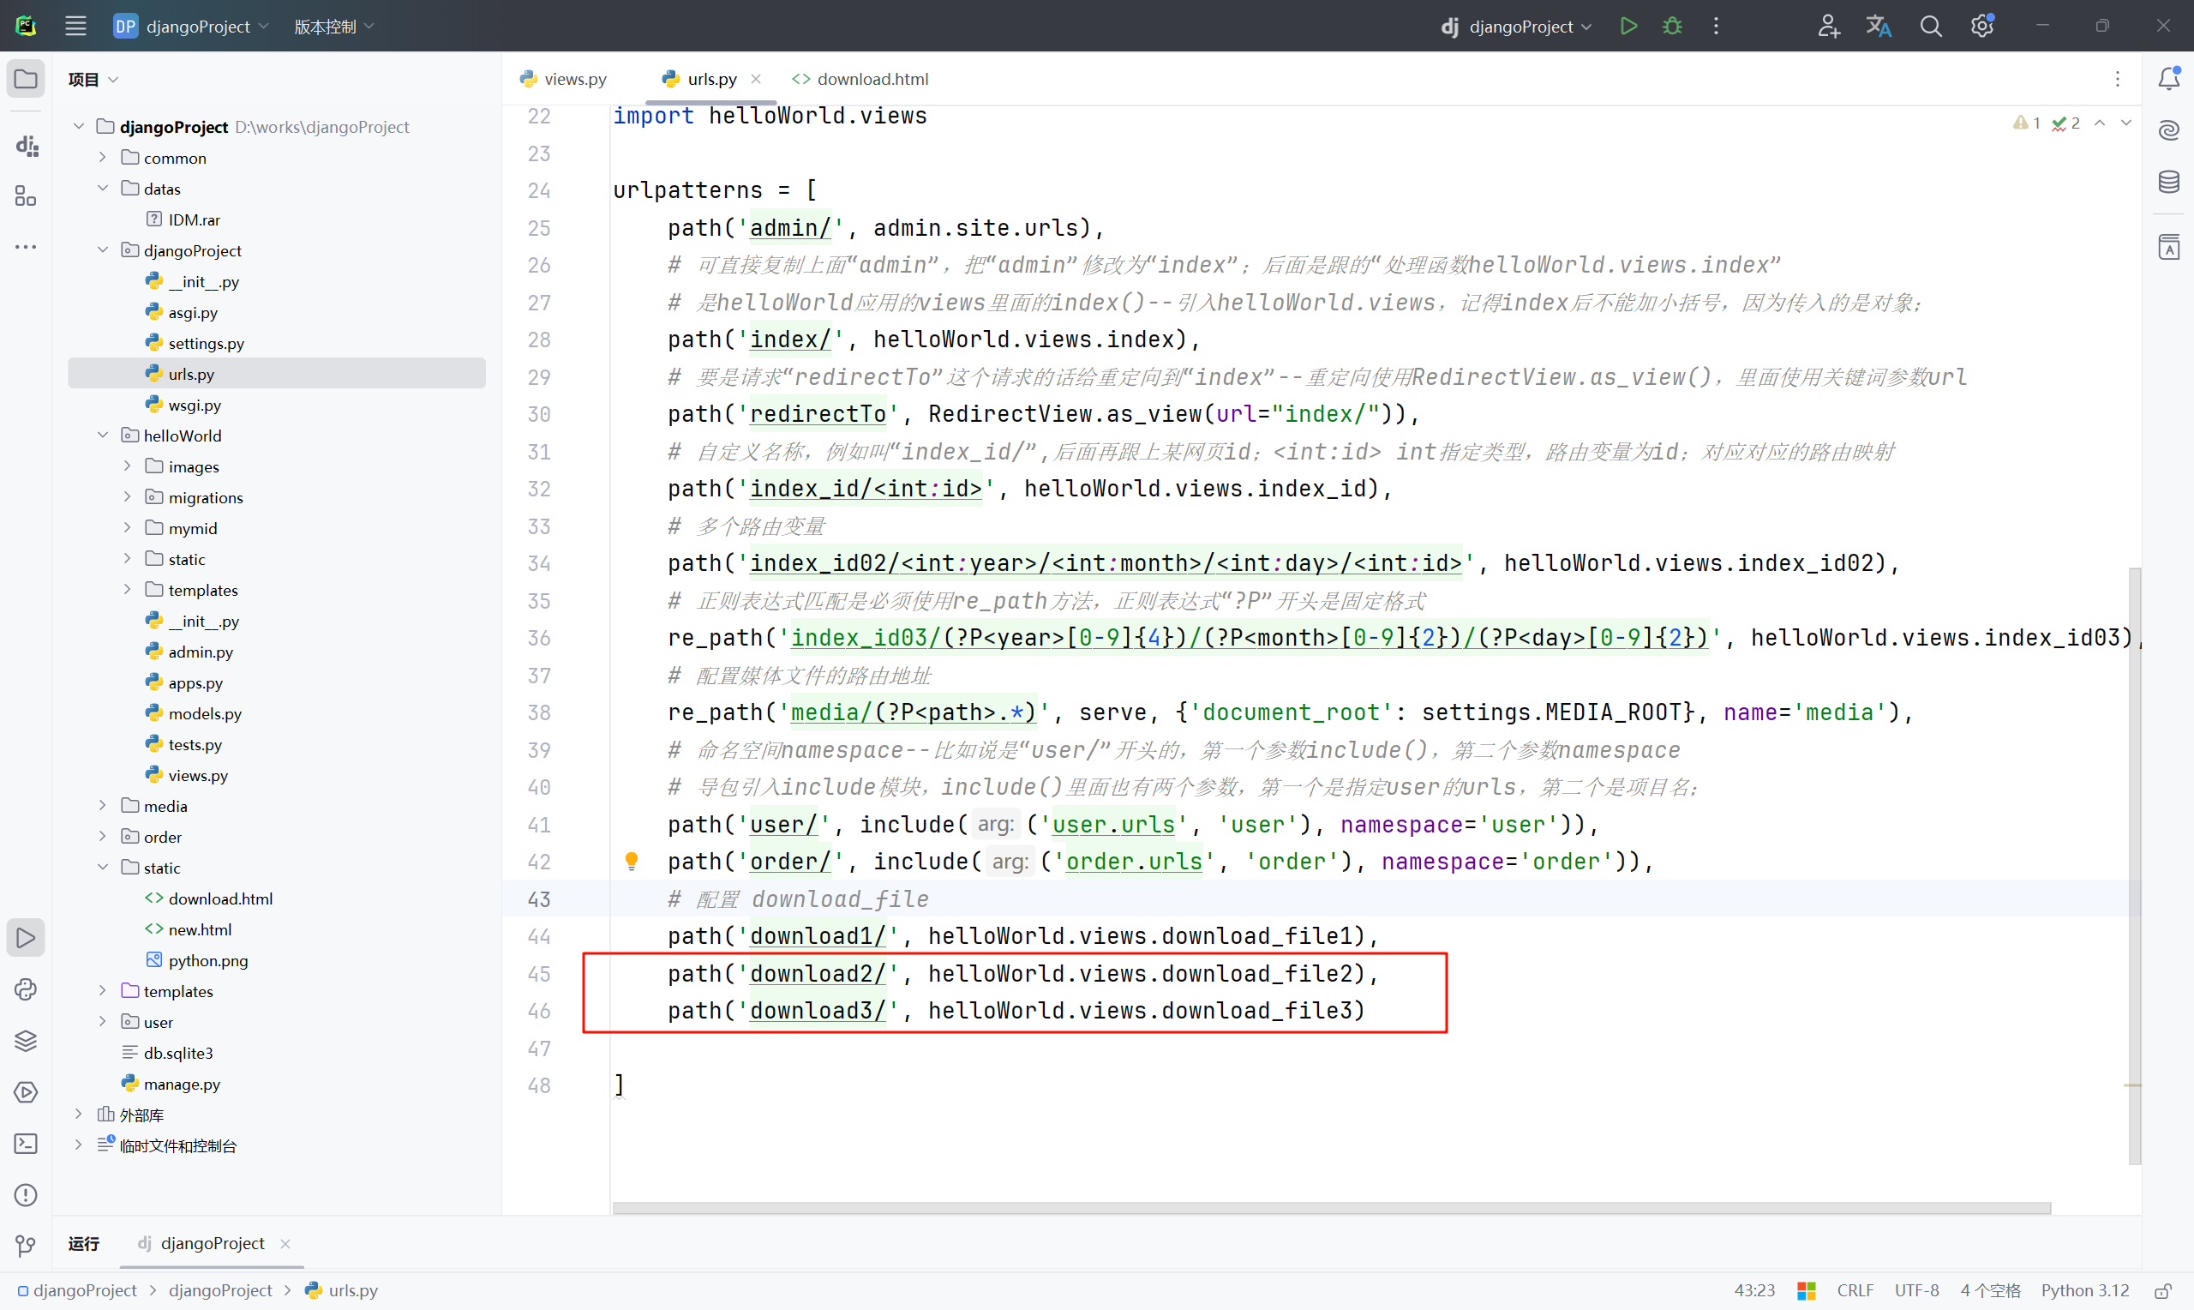Open editor tab options menu
The height and width of the screenshot is (1310, 2194).
tap(2117, 79)
